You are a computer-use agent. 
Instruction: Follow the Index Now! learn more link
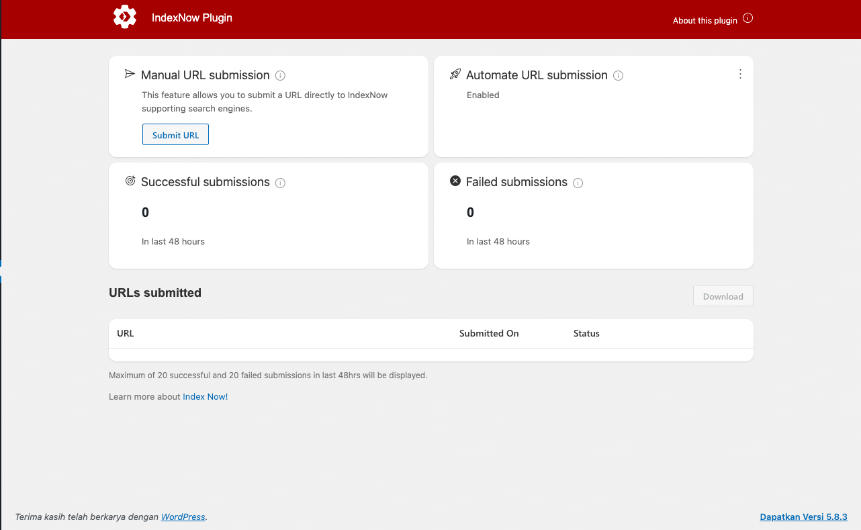coord(206,397)
